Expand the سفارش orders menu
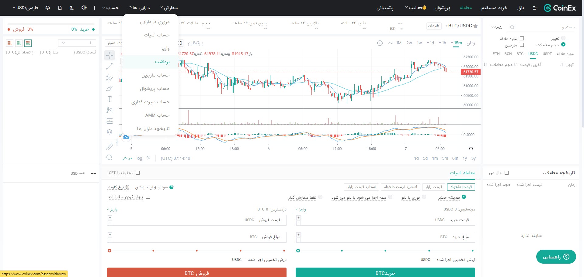Image resolution: width=584 pixels, height=277 pixels. pos(169,8)
